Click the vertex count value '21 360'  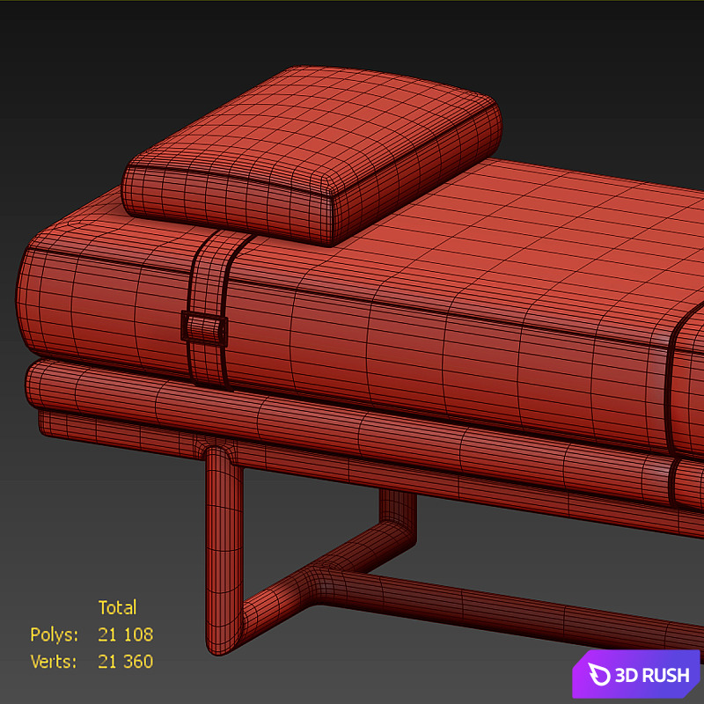[125, 662]
